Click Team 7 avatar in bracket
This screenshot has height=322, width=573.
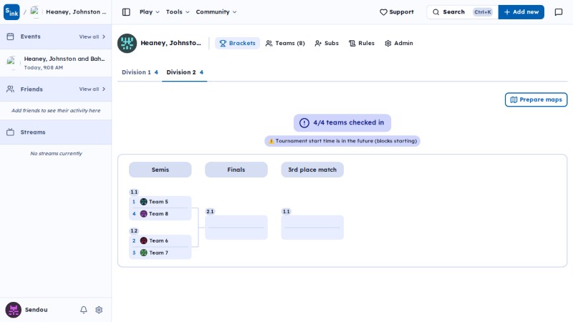pos(144,253)
